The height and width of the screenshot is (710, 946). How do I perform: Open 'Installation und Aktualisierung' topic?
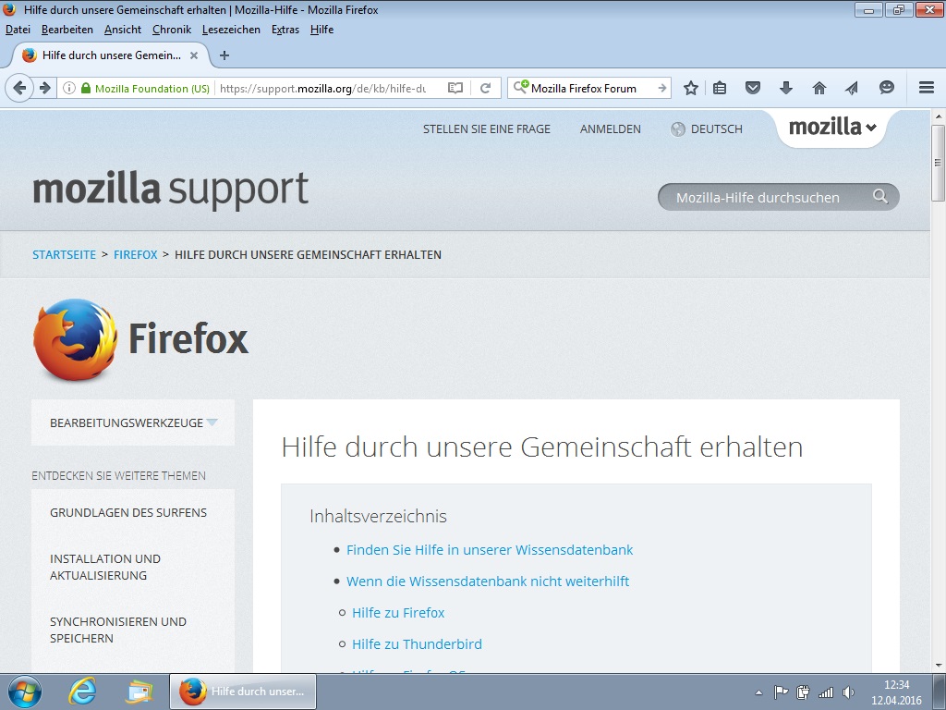pos(105,567)
